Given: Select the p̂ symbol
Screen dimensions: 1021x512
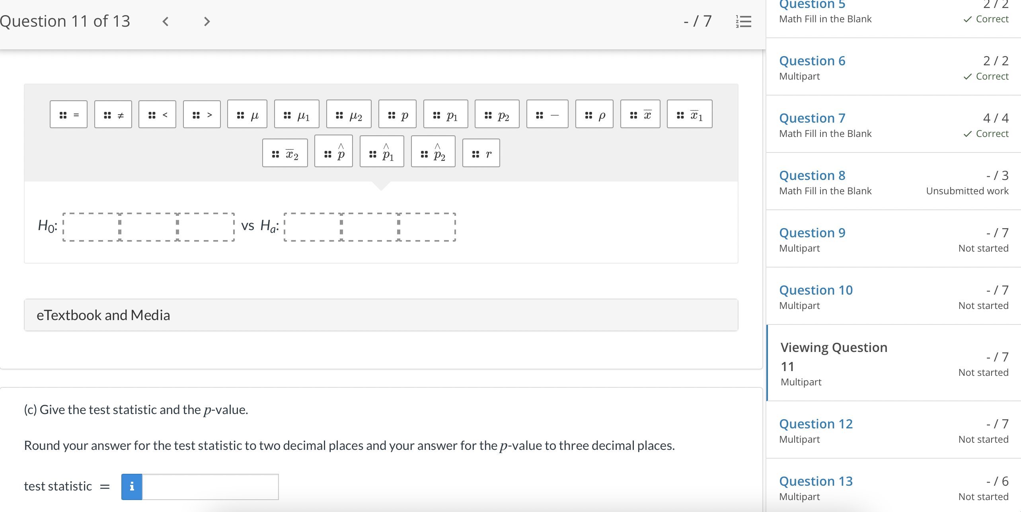Looking at the screenshot, I should tap(333, 152).
